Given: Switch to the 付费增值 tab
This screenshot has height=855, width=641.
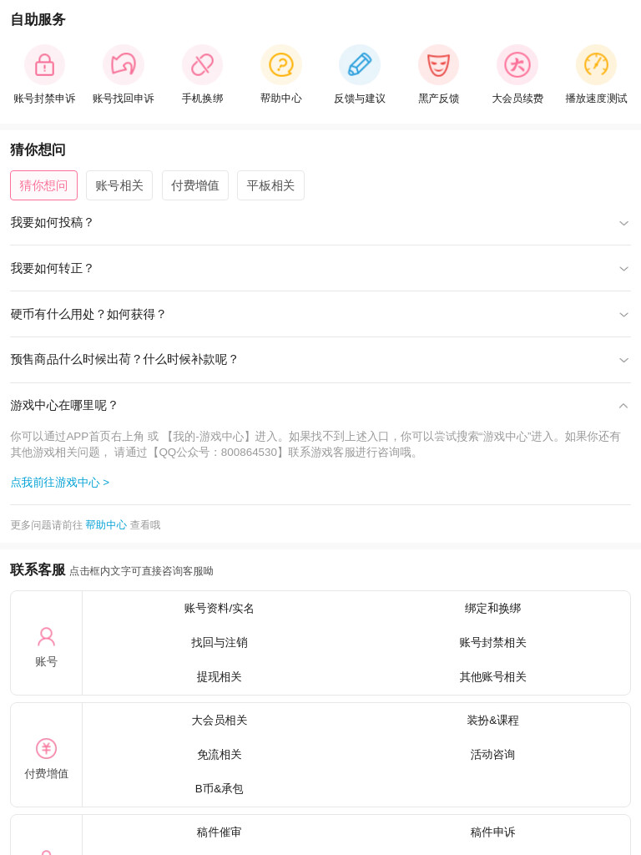Looking at the screenshot, I should (x=195, y=185).
